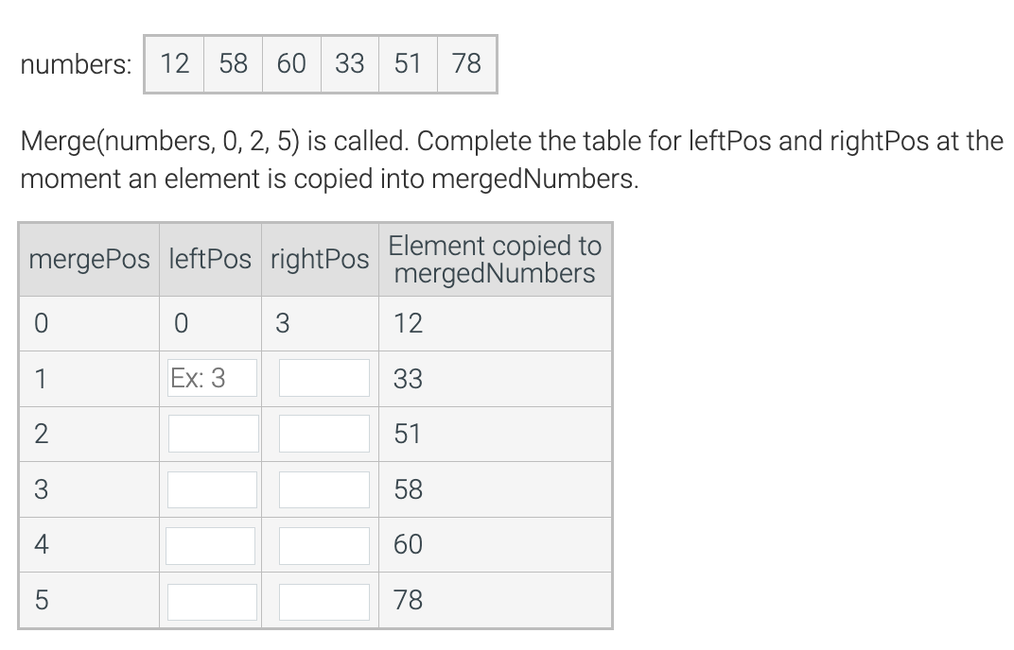Click leftPos input for mergePos 1
This screenshot has width=1014, height=650.
212,378
